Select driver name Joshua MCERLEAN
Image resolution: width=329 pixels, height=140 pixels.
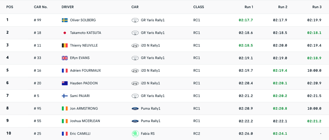click(x=85, y=121)
